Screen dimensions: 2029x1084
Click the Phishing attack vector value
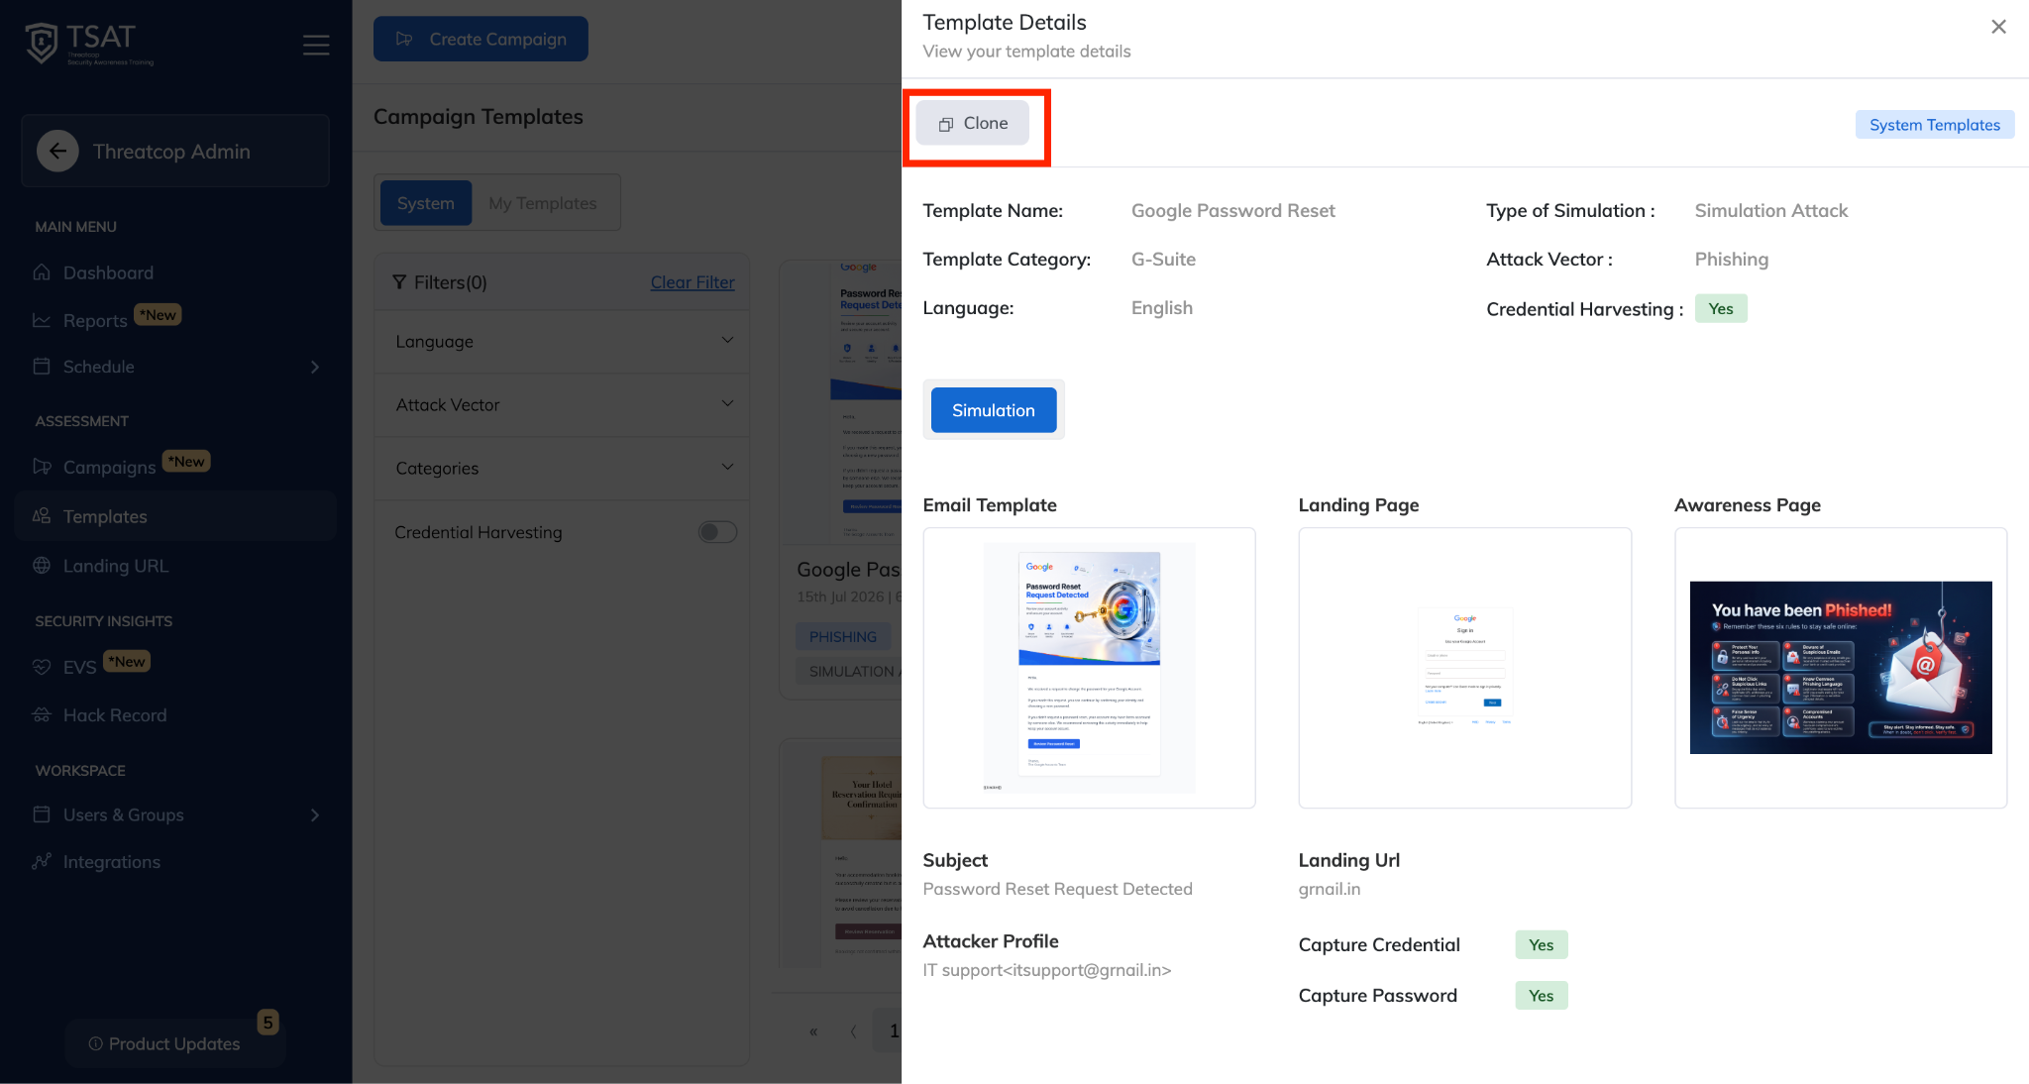(1732, 259)
